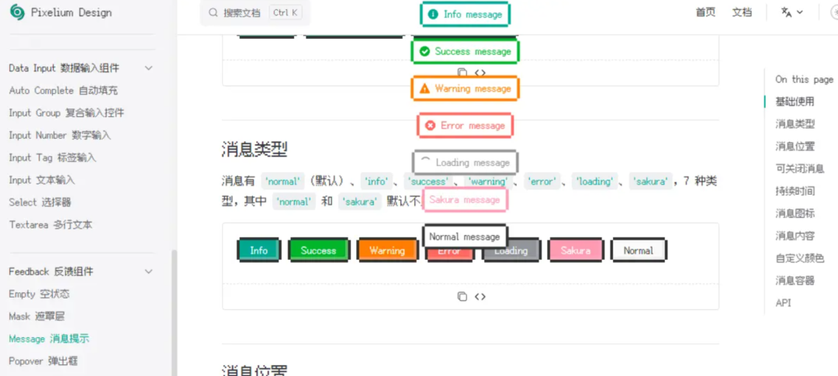The width and height of the screenshot is (838, 376).
Task: Click the red Error button
Action: tap(449, 252)
